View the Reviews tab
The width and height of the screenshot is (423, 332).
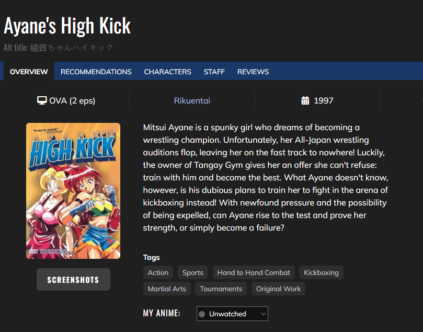pyautogui.click(x=253, y=72)
